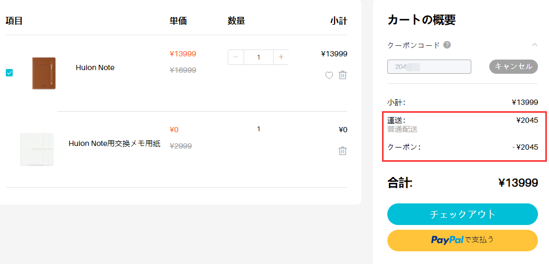Add Huion Note to wishlist heart icon
Viewport: 549px width, 264px height.
(329, 75)
